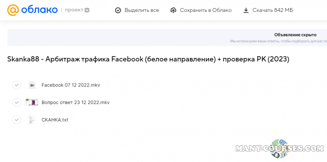Click the cloud upload icon
Viewport: 327px width, 162px height.
(x=173, y=10)
